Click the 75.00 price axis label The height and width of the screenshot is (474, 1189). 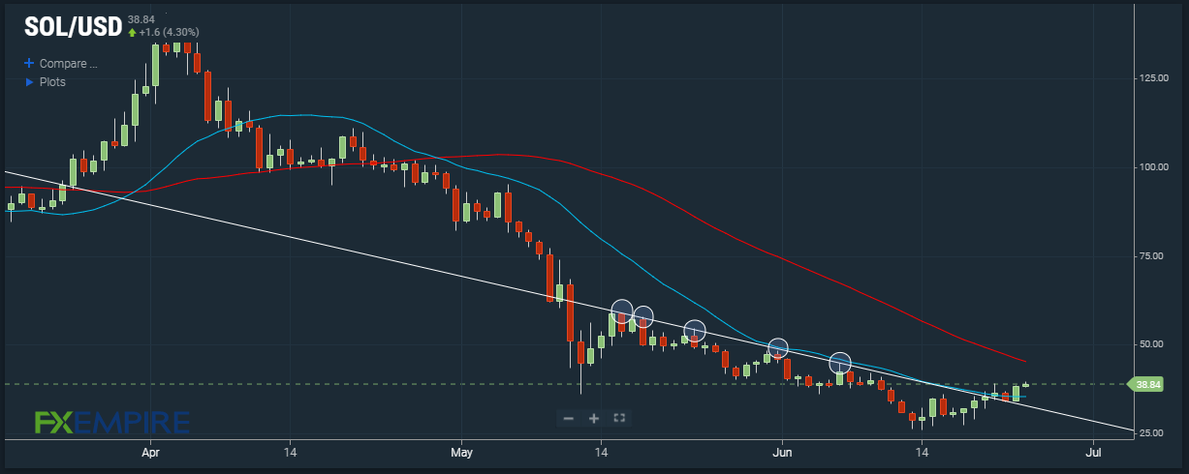coord(1150,255)
